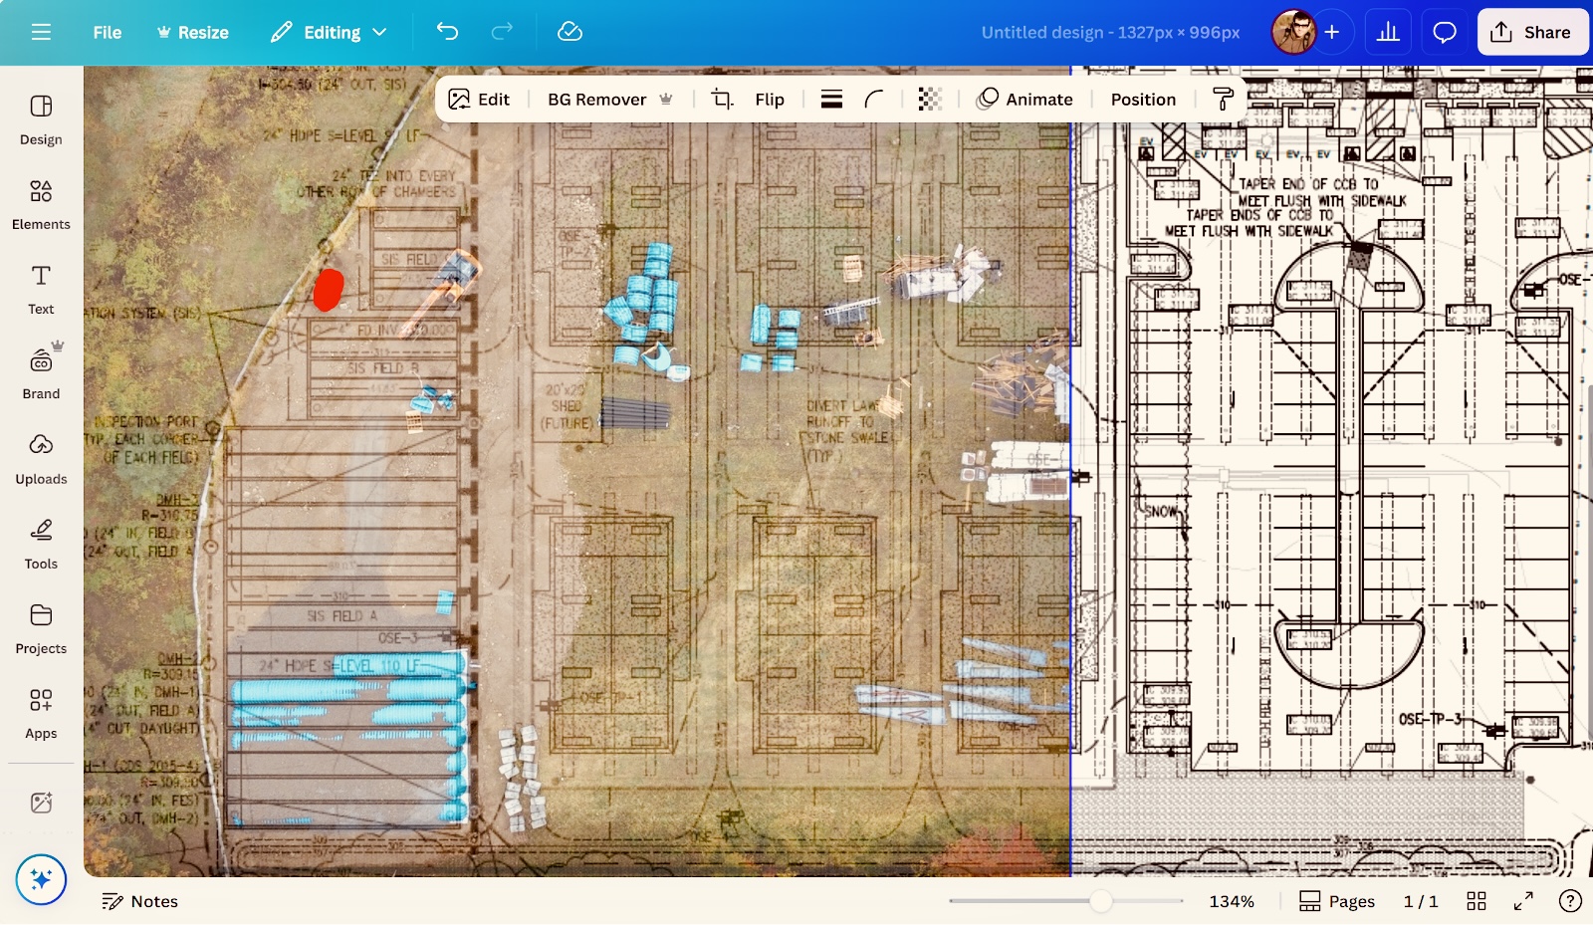Click the Share button
Viewport: 1593px width, 925px height.
coord(1531,31)
